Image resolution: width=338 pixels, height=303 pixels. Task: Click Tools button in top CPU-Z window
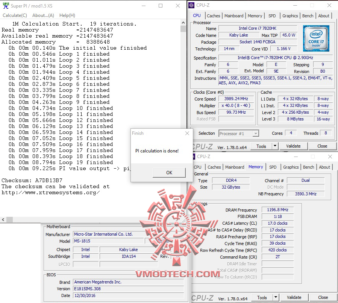coord(261,146)
